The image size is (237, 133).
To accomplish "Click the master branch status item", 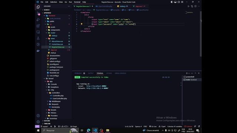I will 44,126.
